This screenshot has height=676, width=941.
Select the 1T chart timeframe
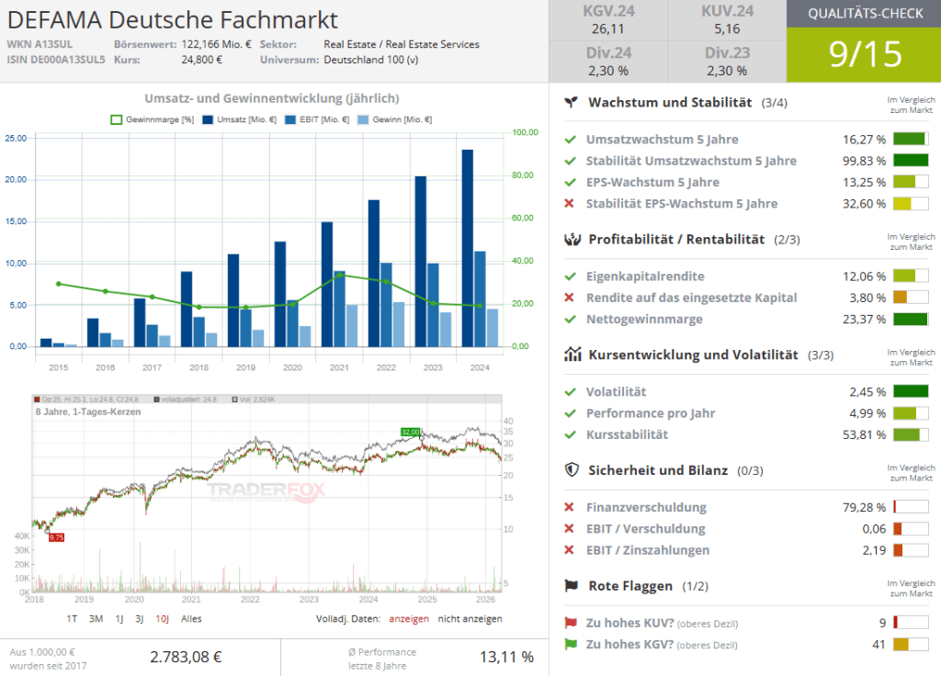coord(72,619)
